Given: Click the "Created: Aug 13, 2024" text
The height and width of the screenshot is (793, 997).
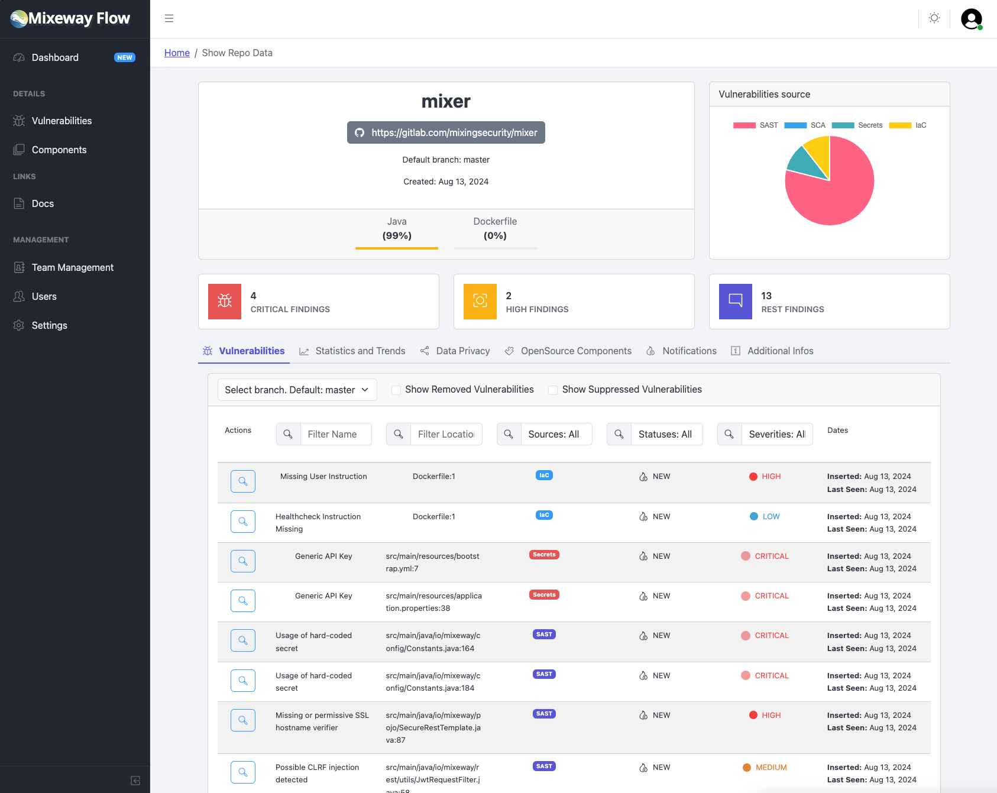Looking at the screenshot, I should (446, 182).
